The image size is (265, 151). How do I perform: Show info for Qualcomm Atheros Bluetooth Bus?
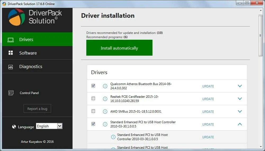point(105,86)
